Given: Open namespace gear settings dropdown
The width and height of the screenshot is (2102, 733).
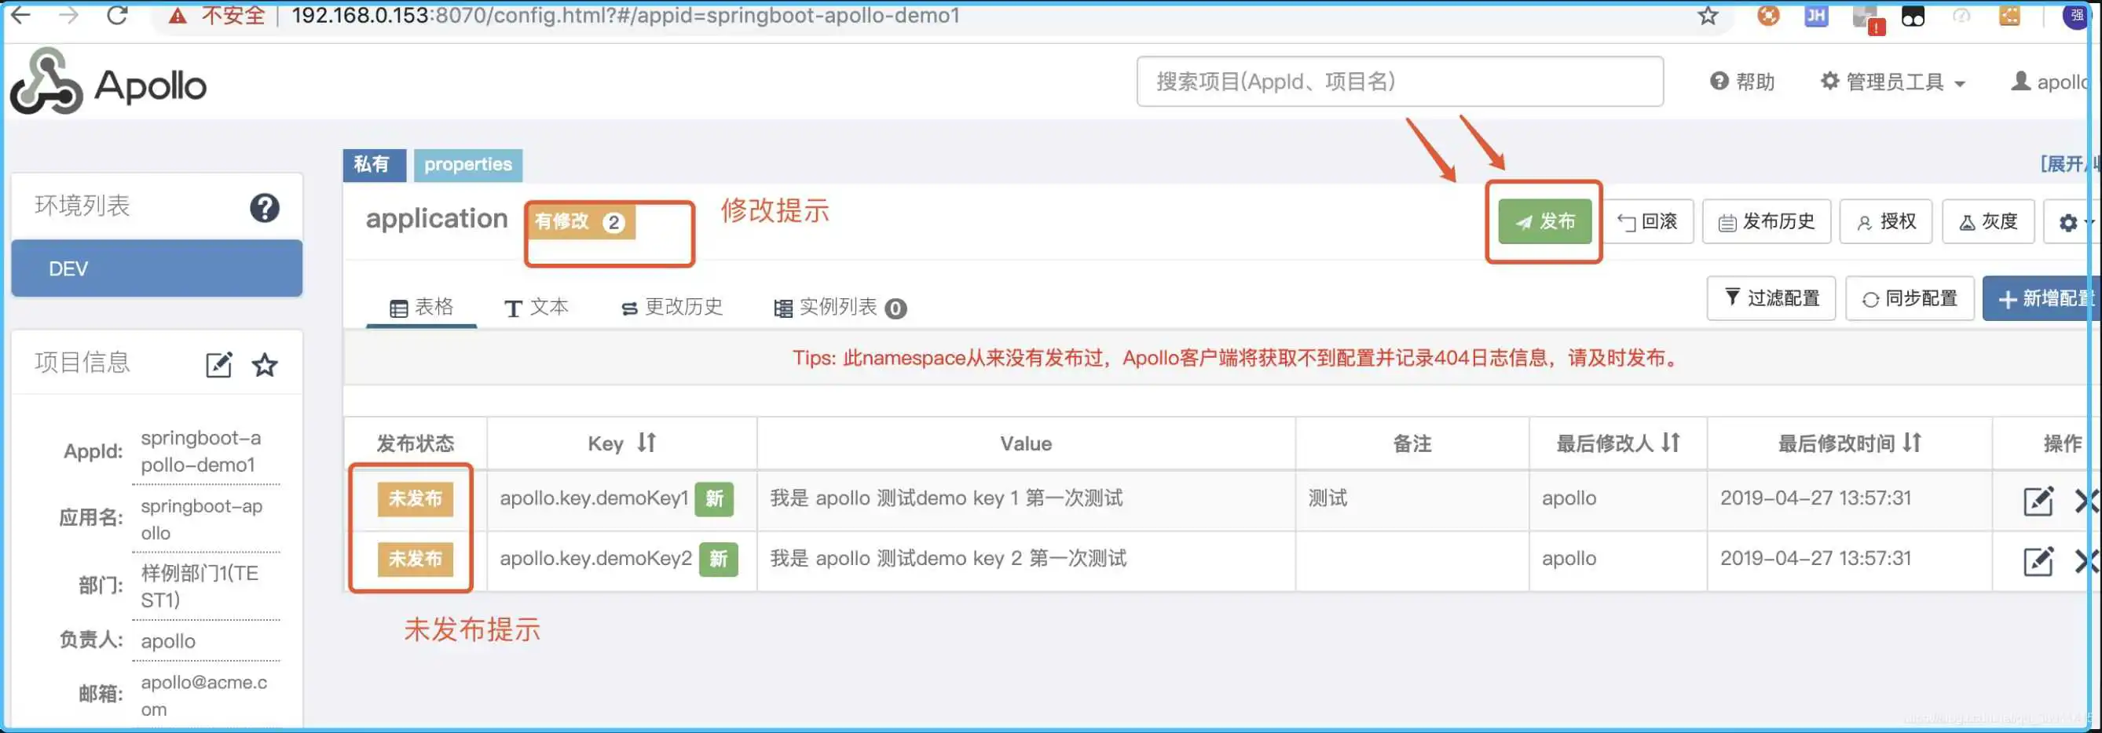Looking at the screenshot, I should click(x=2068, y=223).
